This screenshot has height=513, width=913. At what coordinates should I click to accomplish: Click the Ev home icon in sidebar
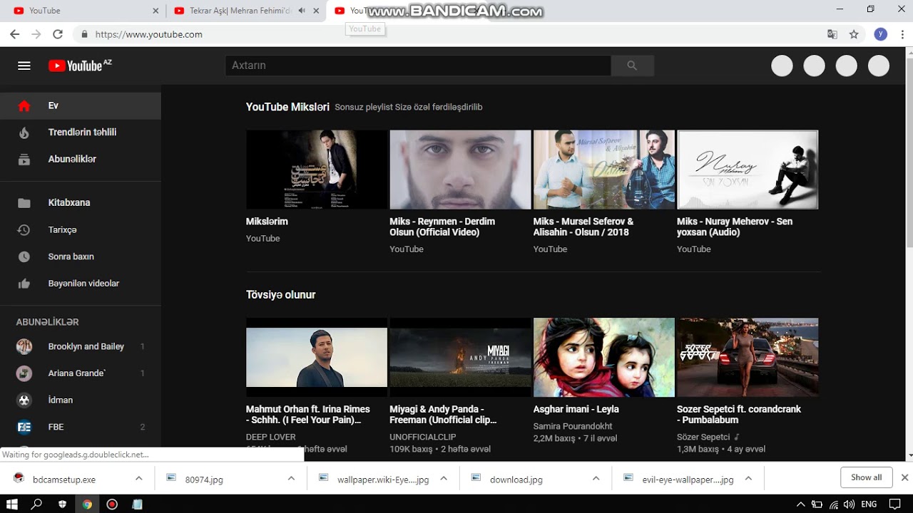[x=24, y=105]
